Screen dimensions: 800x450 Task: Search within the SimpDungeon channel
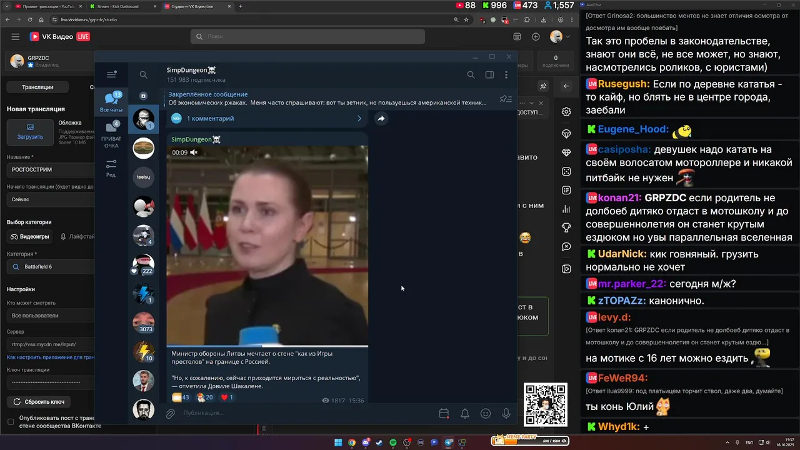point(471,75)
